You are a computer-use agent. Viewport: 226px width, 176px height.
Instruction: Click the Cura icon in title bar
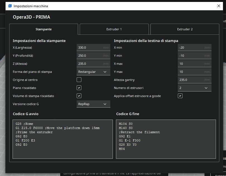pos(10,6)
